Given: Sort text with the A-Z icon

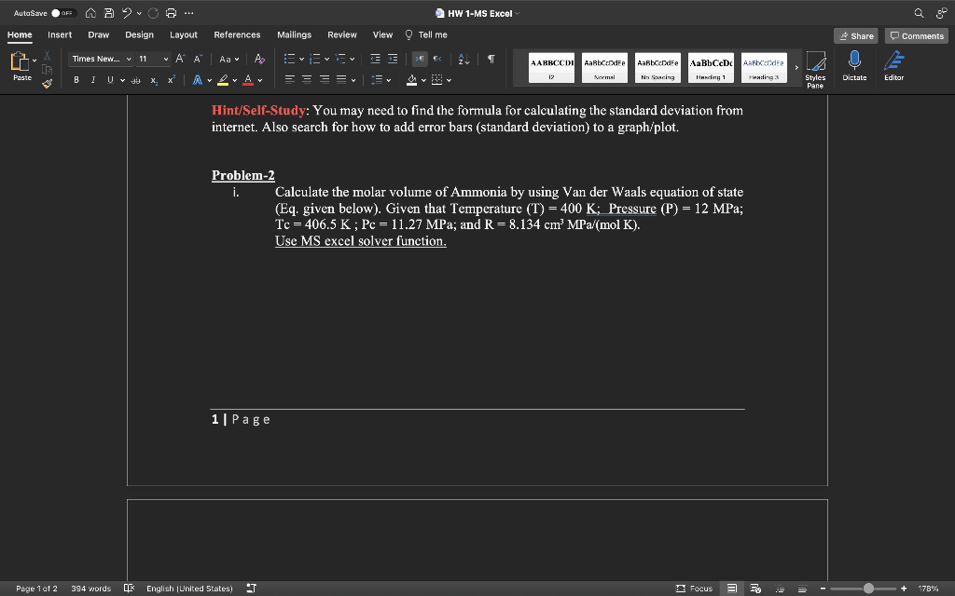Looking at the screenshot, I should (464, 59).
